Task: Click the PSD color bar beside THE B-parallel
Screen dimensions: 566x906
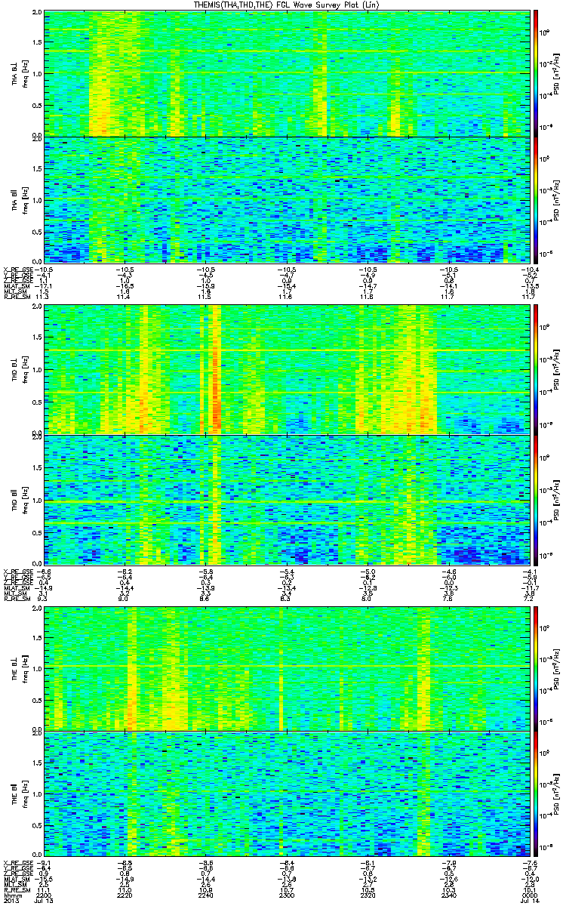Action: 535,795
